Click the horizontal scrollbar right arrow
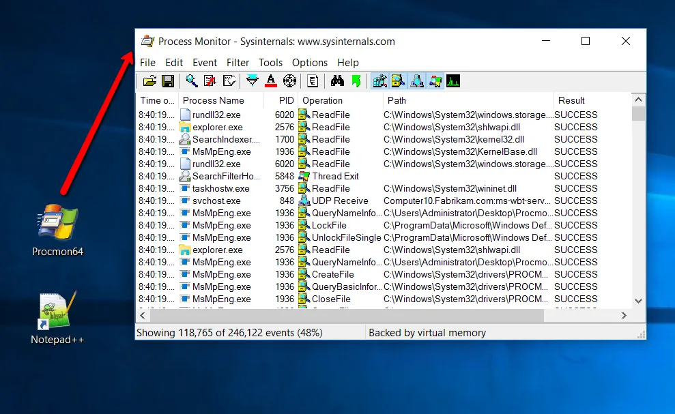675x414 pixels. click(x=624, y=316)
